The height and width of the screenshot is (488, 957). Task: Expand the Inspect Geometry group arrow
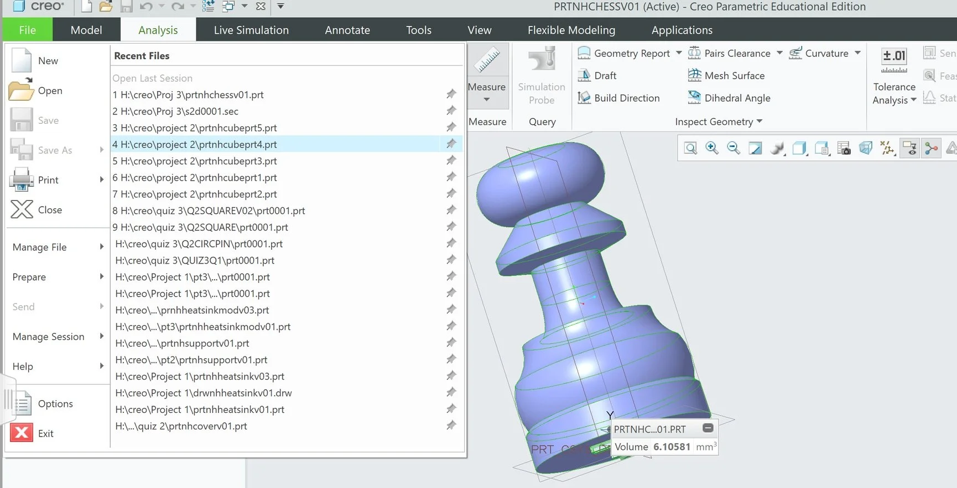(759, 121)
